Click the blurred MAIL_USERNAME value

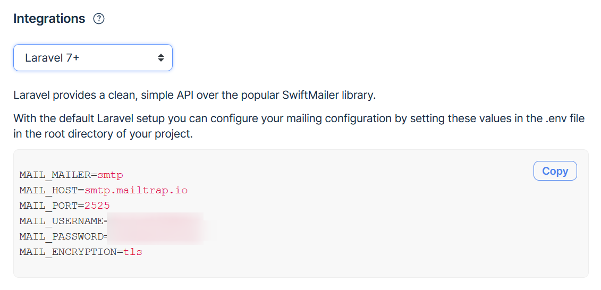(x=155, y=220)
